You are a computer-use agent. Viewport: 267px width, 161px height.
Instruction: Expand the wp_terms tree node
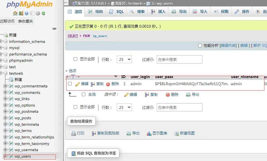tap(5, 131)
